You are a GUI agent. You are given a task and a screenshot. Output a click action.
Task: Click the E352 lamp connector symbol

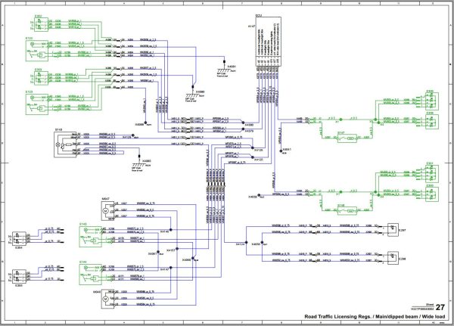click(41, 24)
